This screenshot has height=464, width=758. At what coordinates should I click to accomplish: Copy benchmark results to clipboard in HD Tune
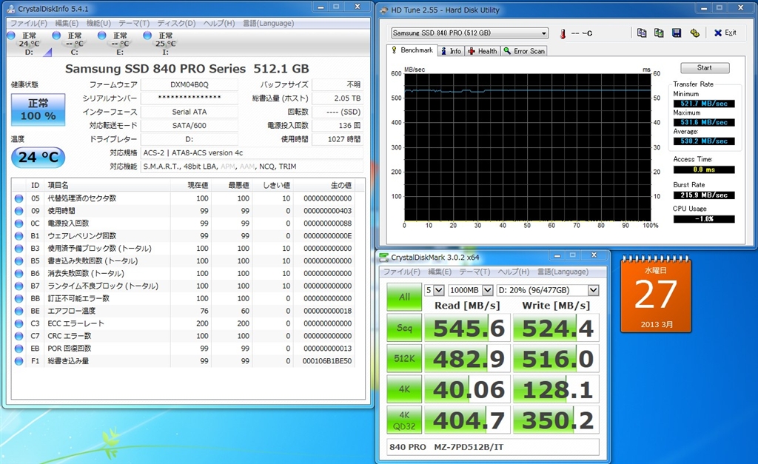(641, 33)
